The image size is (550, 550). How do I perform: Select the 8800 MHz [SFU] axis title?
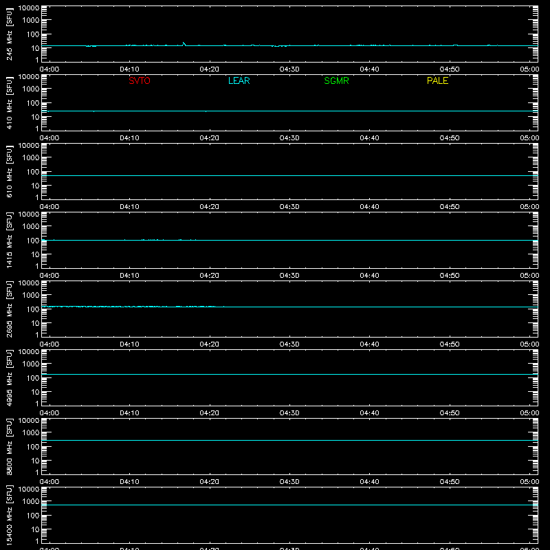click(x=9, y=446)
